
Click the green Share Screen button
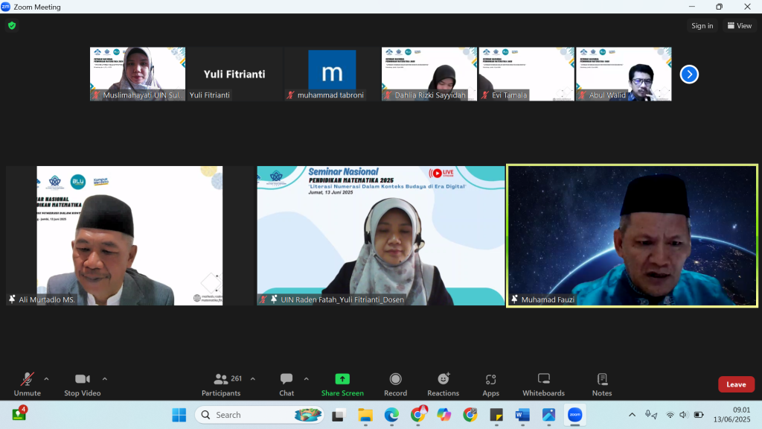click(x=342, y=384)
